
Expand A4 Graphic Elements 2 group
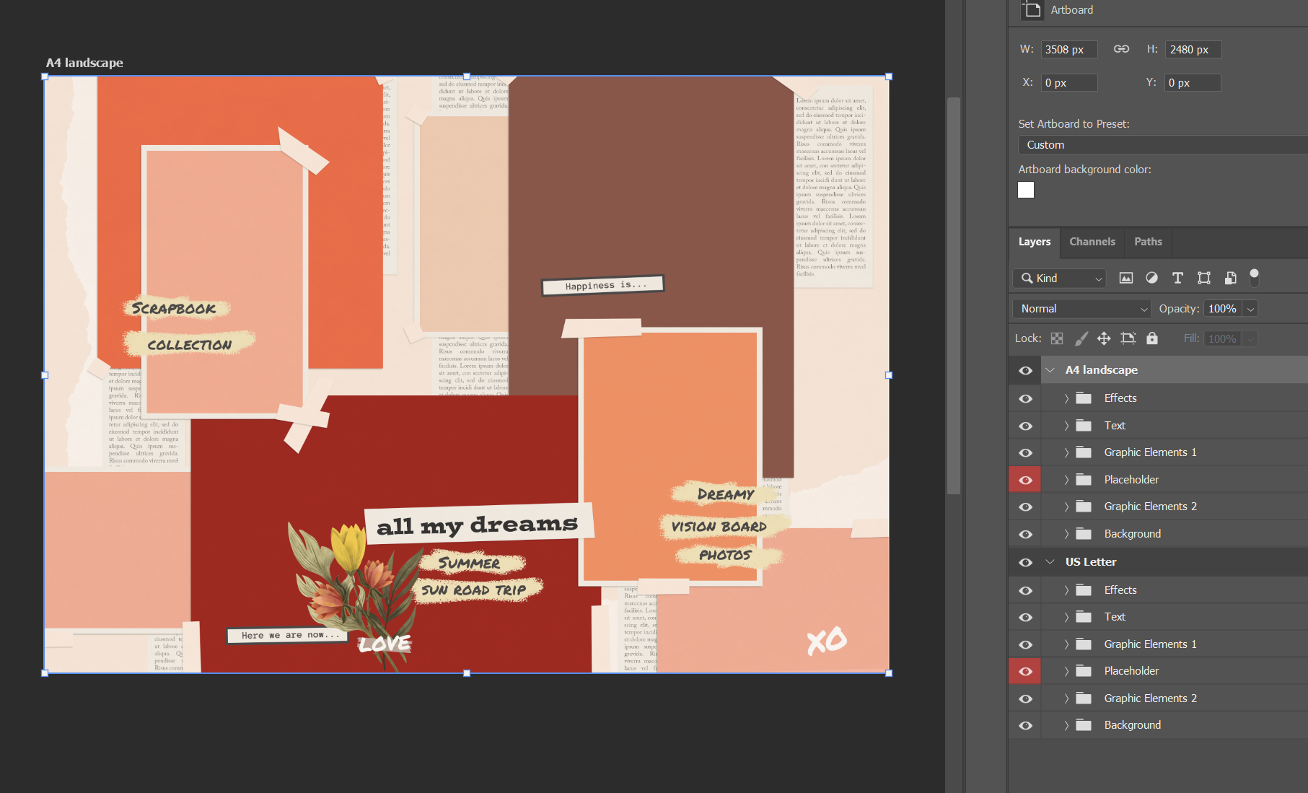pyautogui.click(x=1066, y=507)
